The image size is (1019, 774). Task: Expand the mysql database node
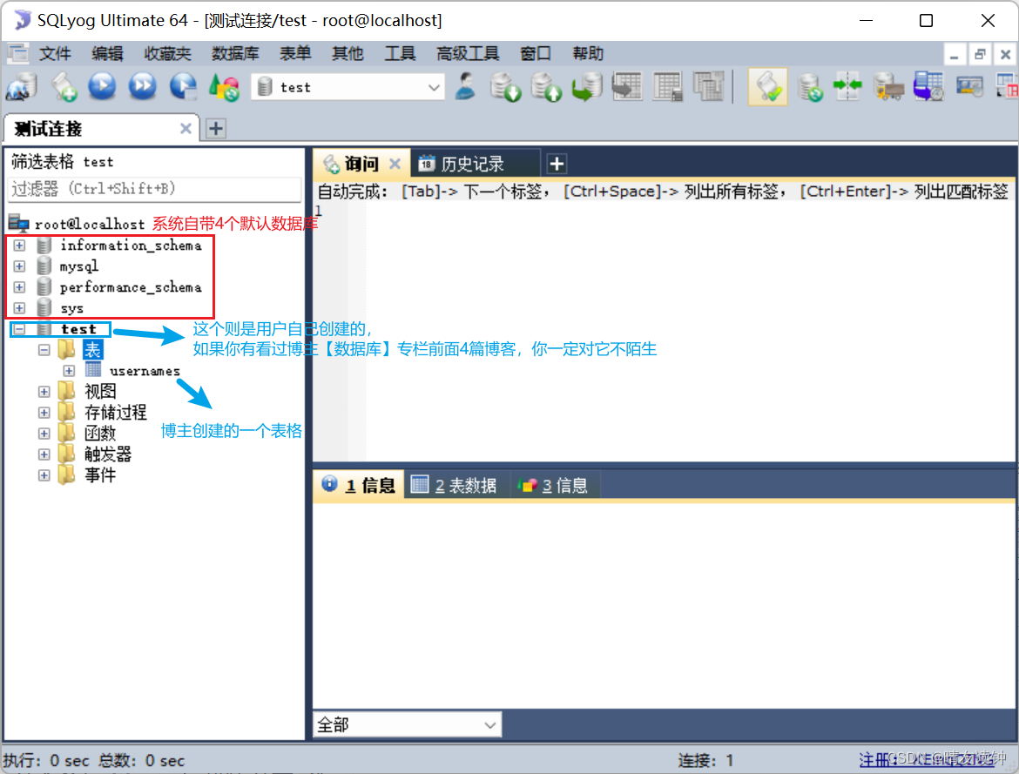click(19, 266)
